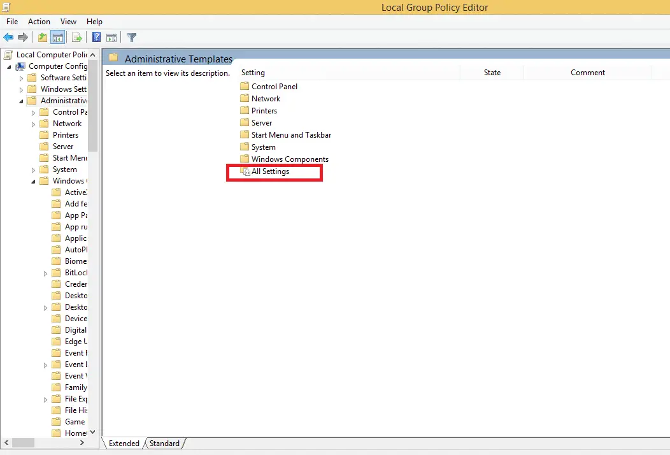670x455 pixels.
Task: Sort by the State column header
Action: coord(492,73)
